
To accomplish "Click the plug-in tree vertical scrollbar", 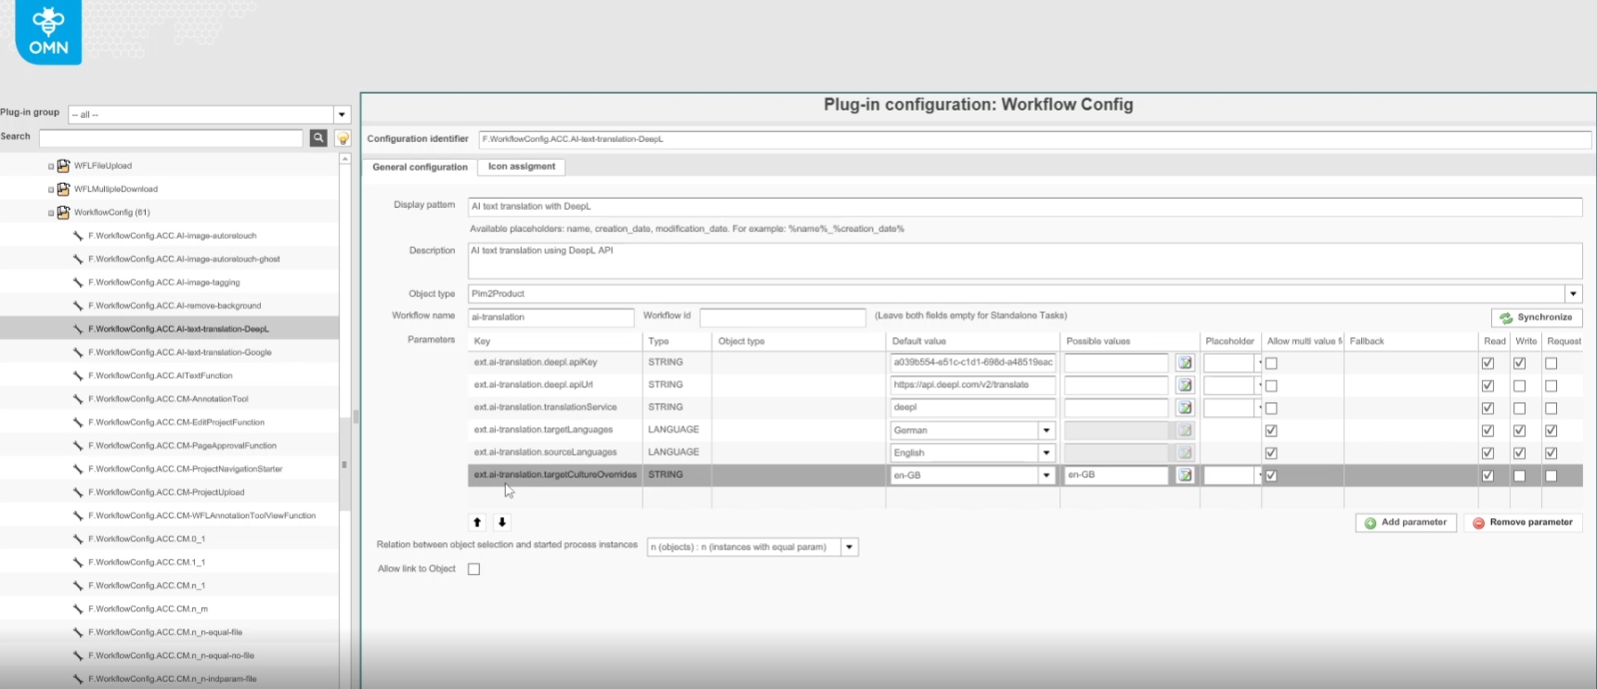I will tap(344, 464).
